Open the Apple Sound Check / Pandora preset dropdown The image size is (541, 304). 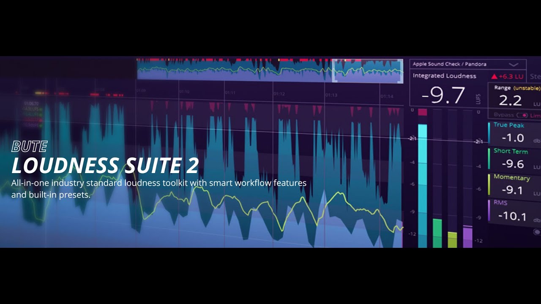point(468,65)
